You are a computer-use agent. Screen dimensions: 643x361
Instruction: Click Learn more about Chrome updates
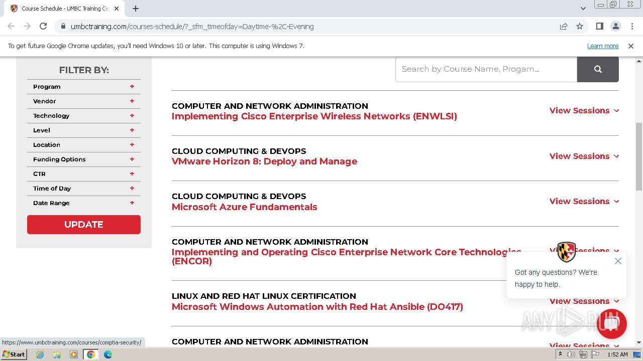(603, 46)
